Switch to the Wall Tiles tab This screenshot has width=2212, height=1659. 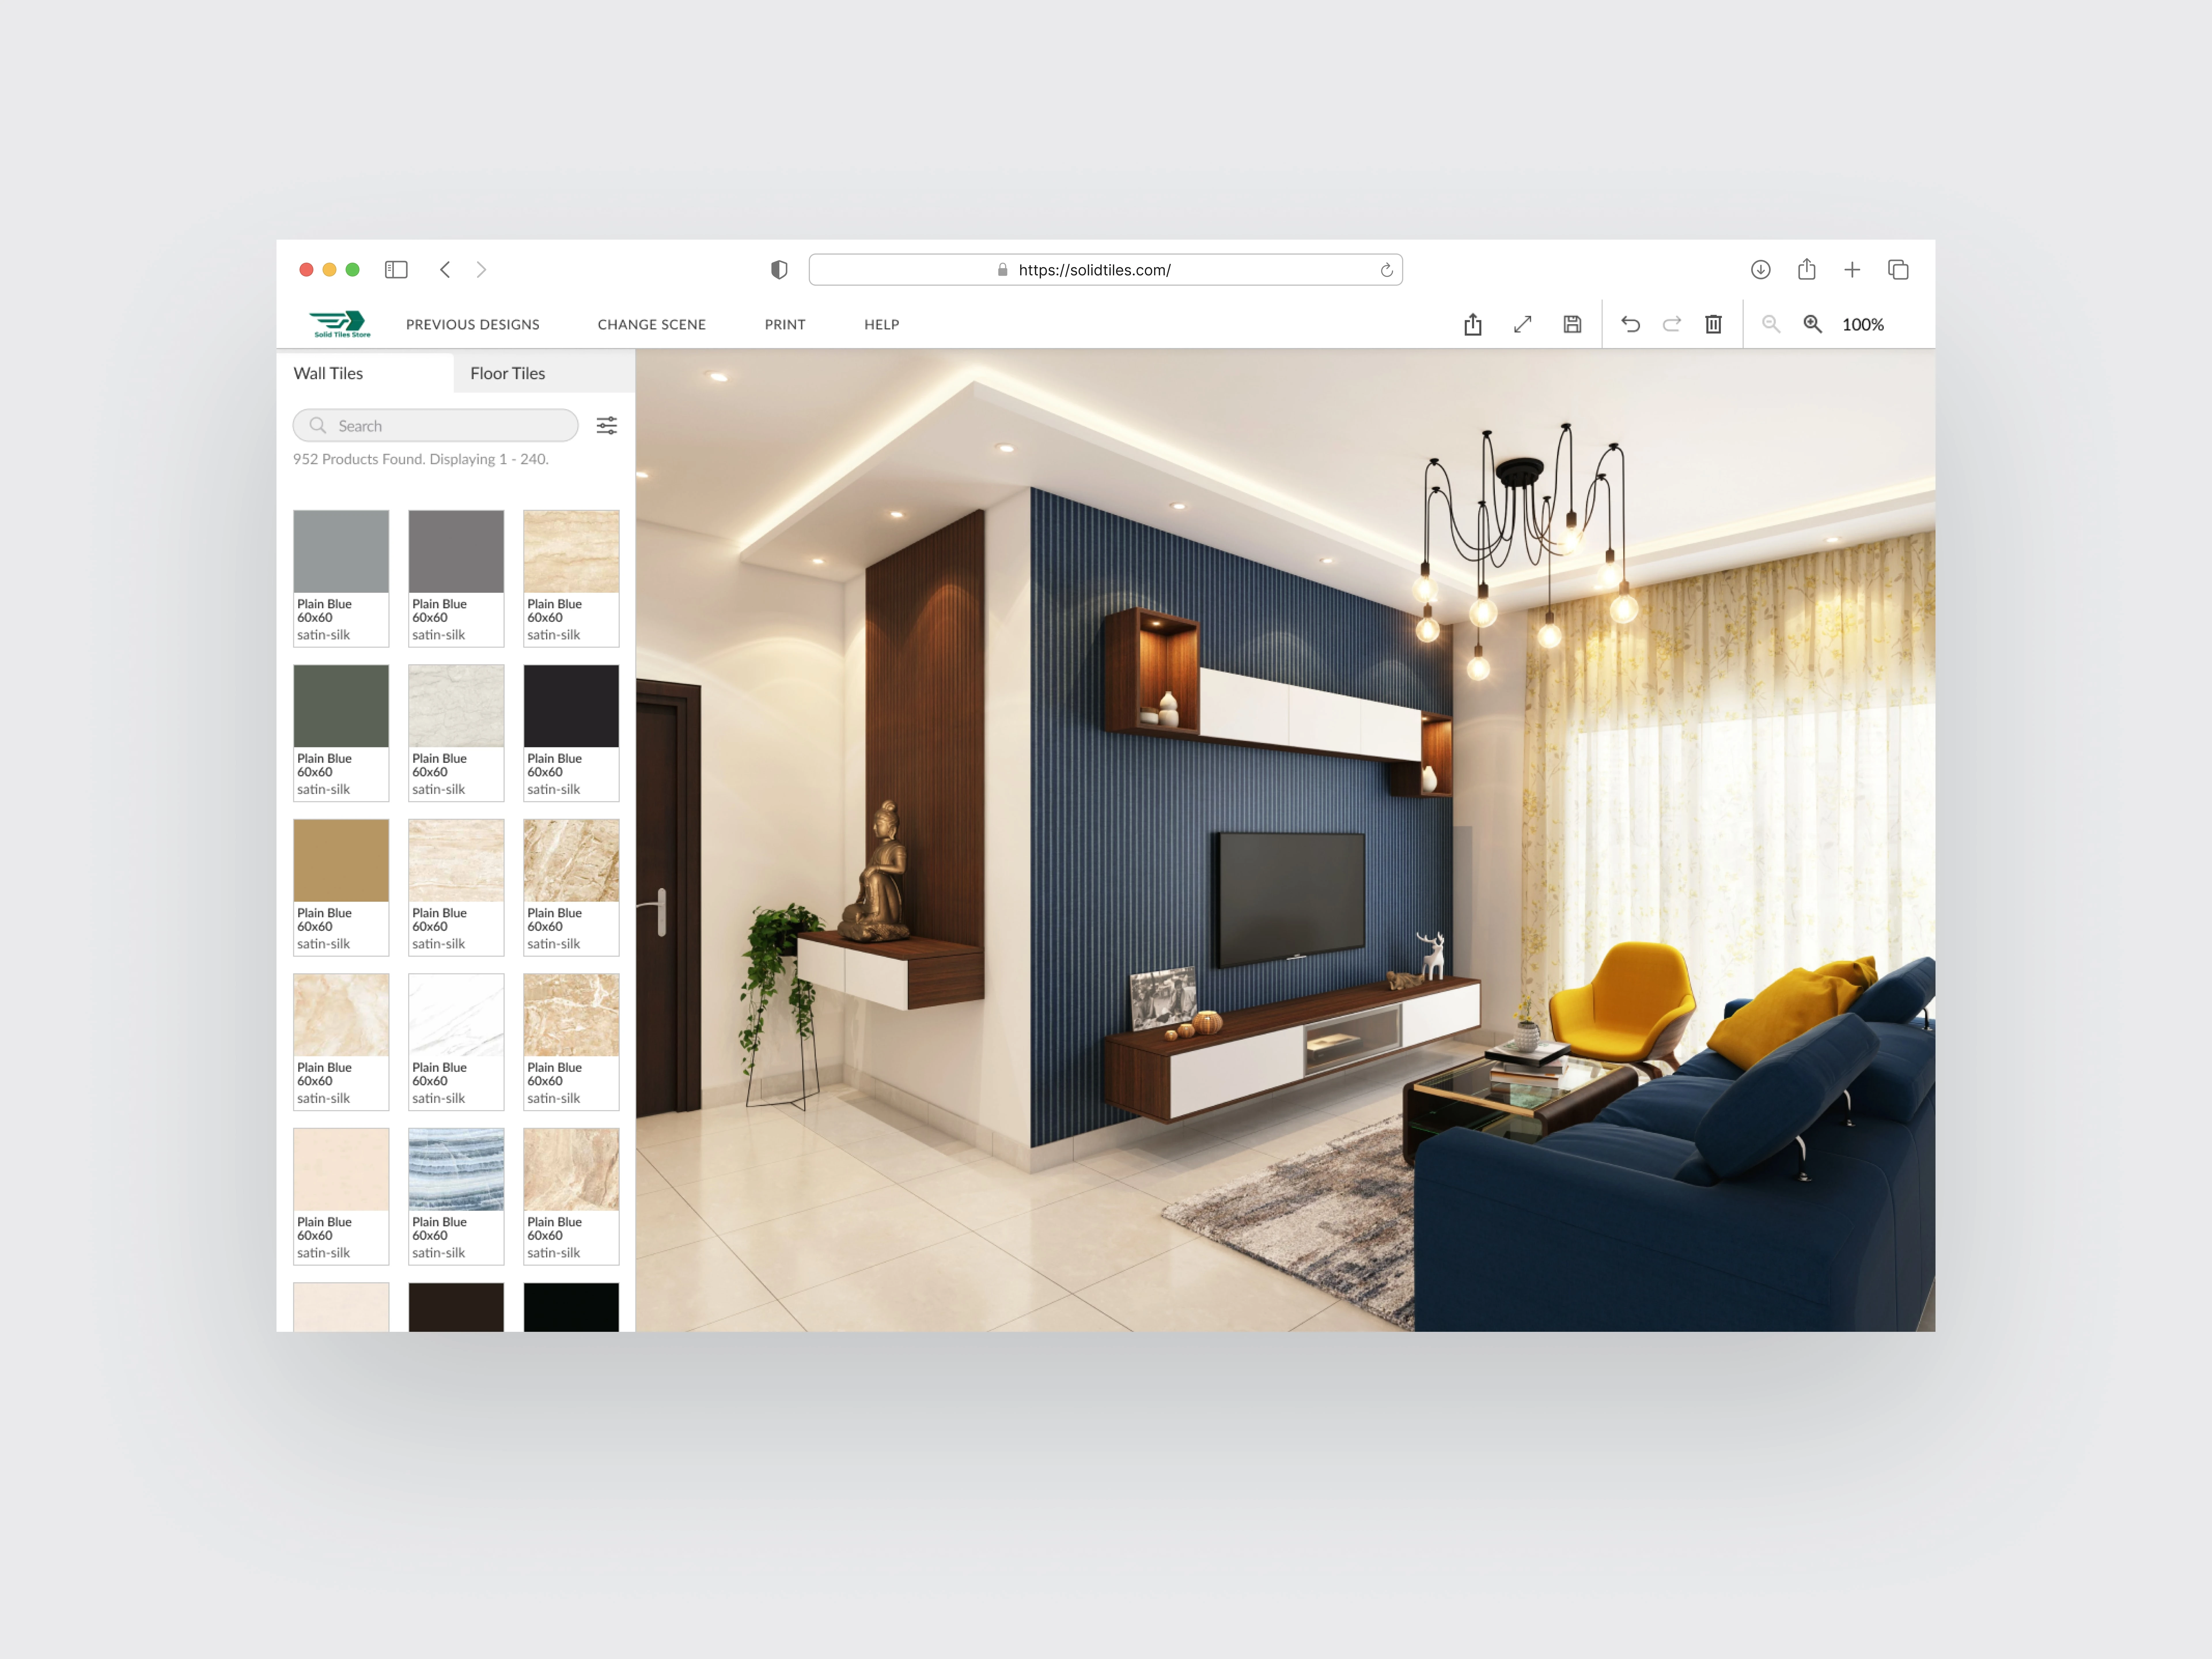pyautogui.click(x=328, y=373)
